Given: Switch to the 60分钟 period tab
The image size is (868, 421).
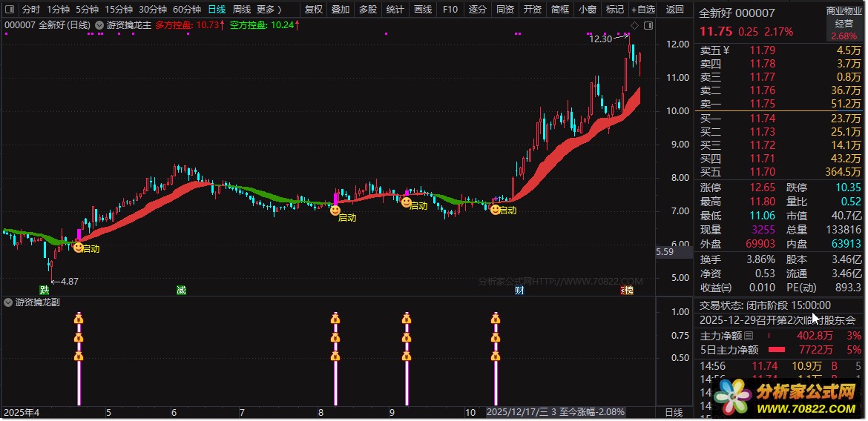Looking at the screenshot, I should click(187, 10).
